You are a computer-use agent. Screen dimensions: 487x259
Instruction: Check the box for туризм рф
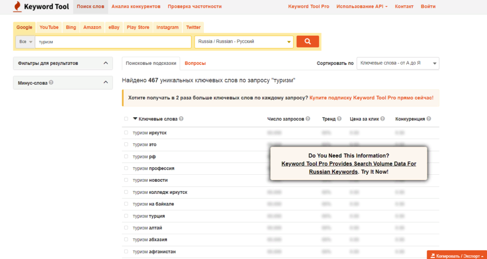126,156
